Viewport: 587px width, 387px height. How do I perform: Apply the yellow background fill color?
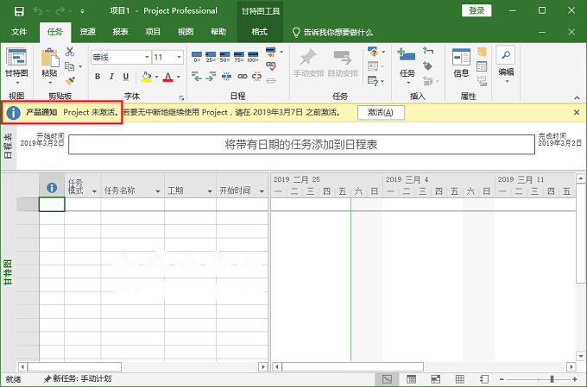click(x=146, y=77)
